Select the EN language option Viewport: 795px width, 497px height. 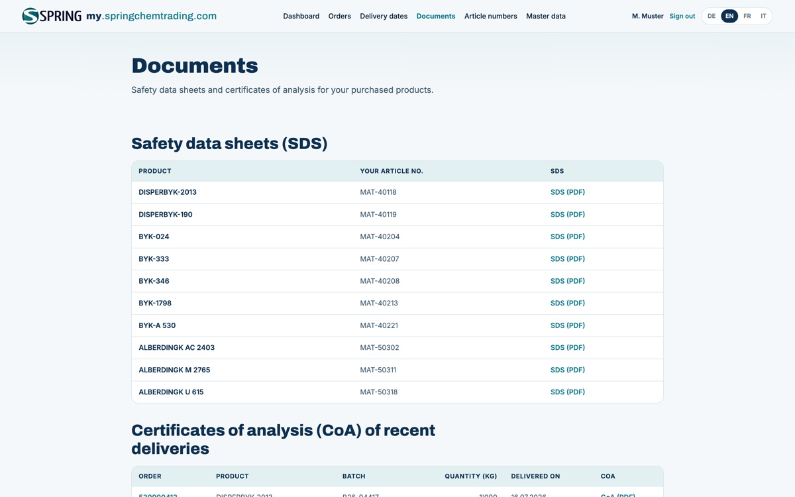click(x=729, y=16)
